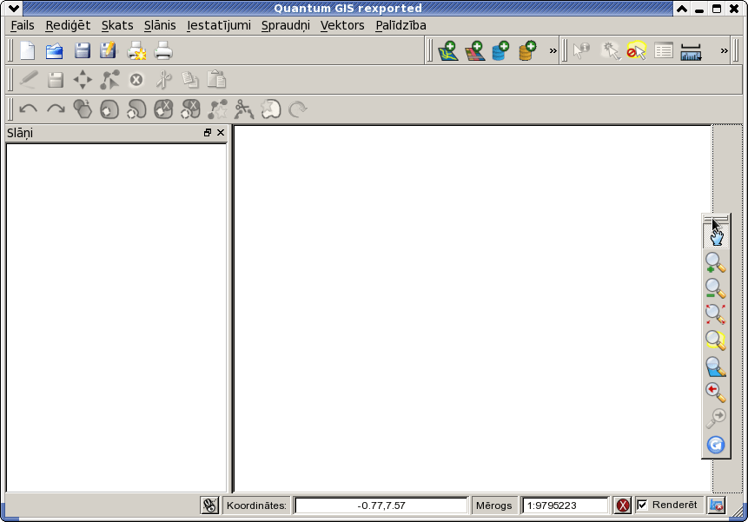Open attribute table icon
This screenshot has width=748, height=522.
pyautogui.click(x=664, y=50)
